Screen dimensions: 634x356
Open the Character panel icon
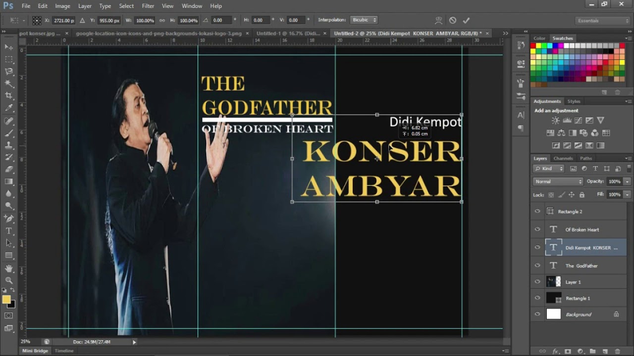click(521, 115)
